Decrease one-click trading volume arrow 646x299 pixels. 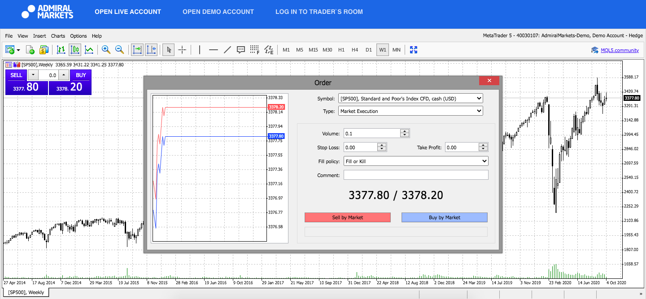point(33,75)
